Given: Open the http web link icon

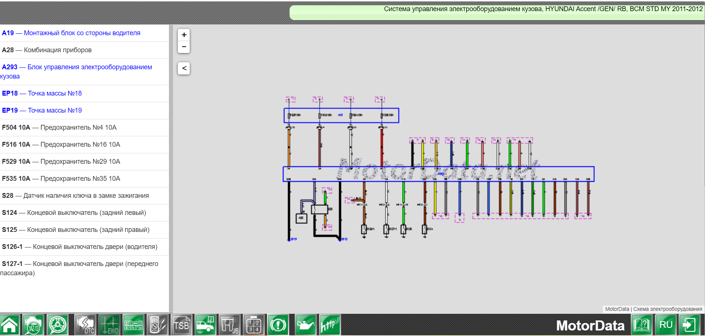Looking at the screenshot, I should point(330,325).
